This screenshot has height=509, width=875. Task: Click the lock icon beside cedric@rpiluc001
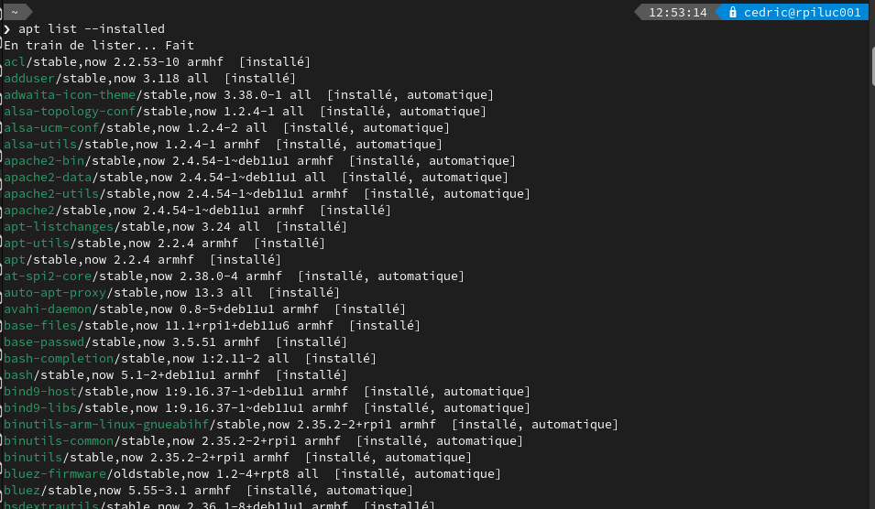pyautogui.click(x=733, y=12)
